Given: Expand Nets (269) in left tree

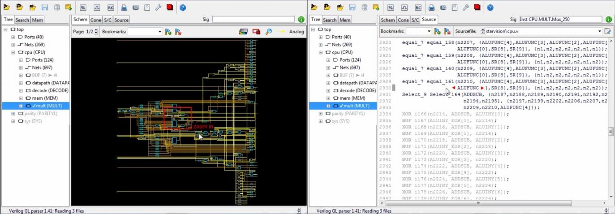Looking at the screenshot, I should tap(13, 45).
